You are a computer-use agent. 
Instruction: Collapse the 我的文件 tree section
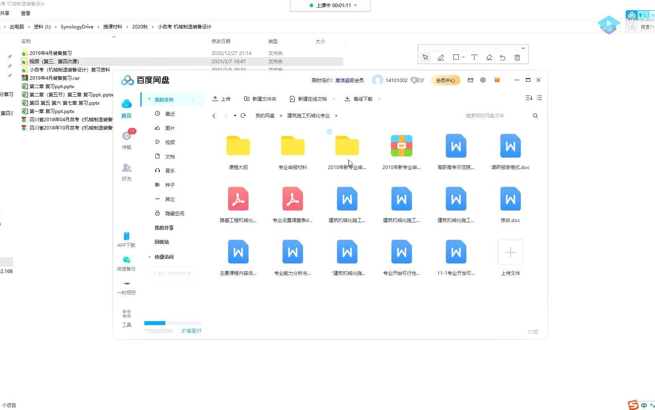point(150,99)
